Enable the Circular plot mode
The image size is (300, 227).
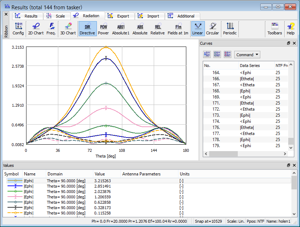click(x=212, y=29)
